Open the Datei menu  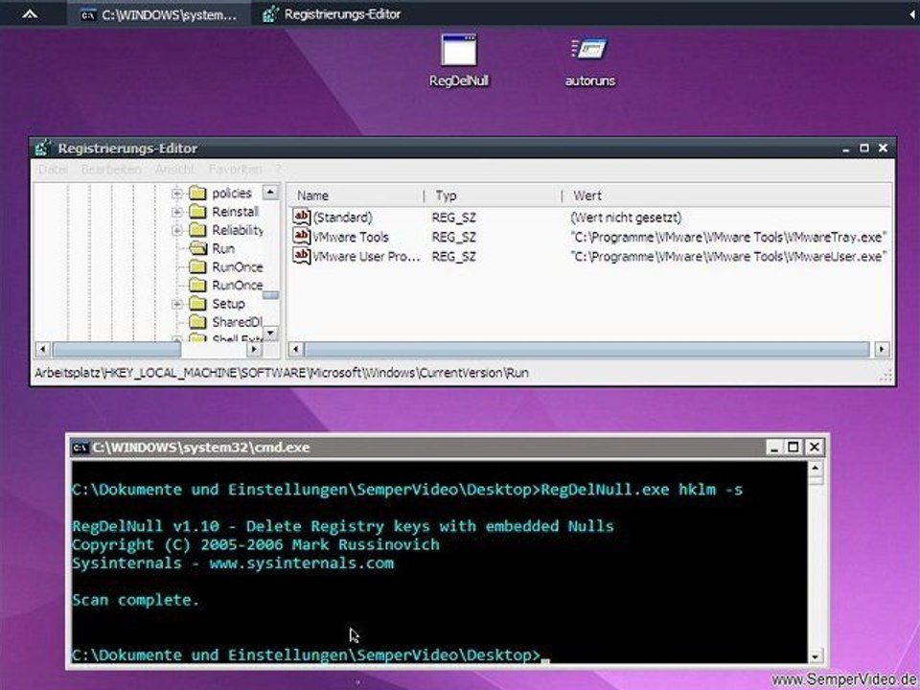[53, 170]
